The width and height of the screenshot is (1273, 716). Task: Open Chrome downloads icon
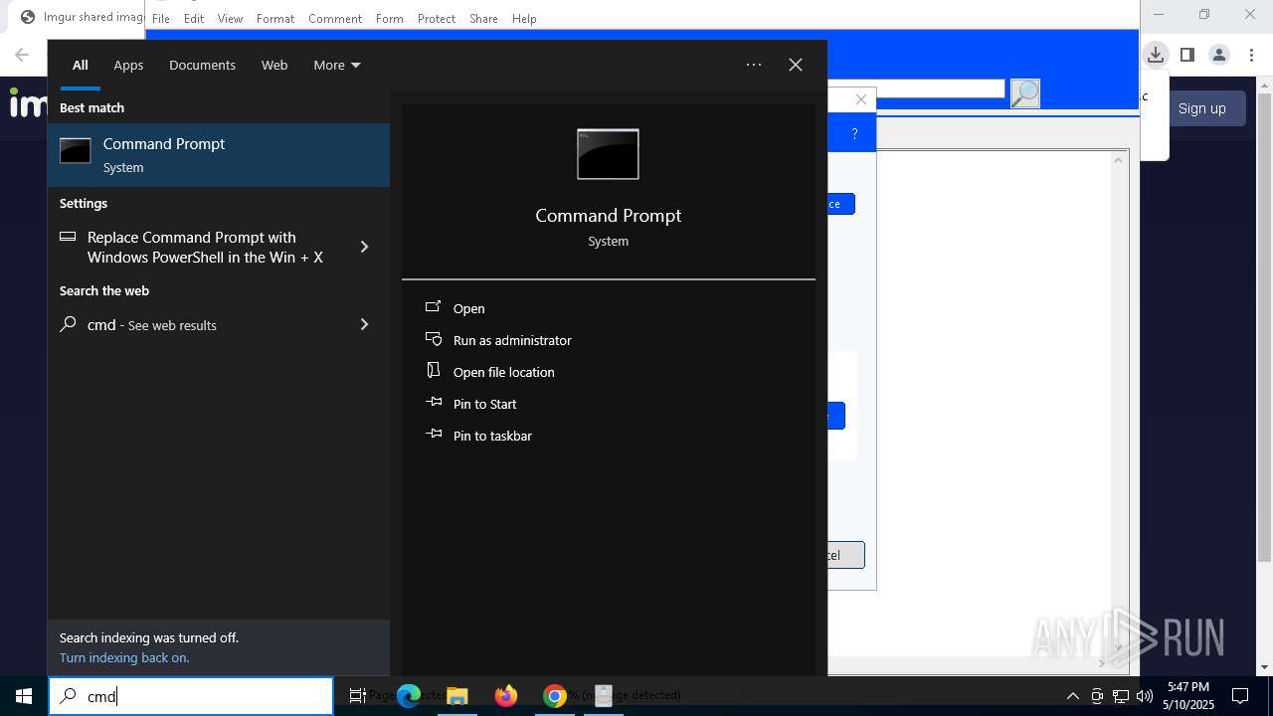pos(1156,55)
